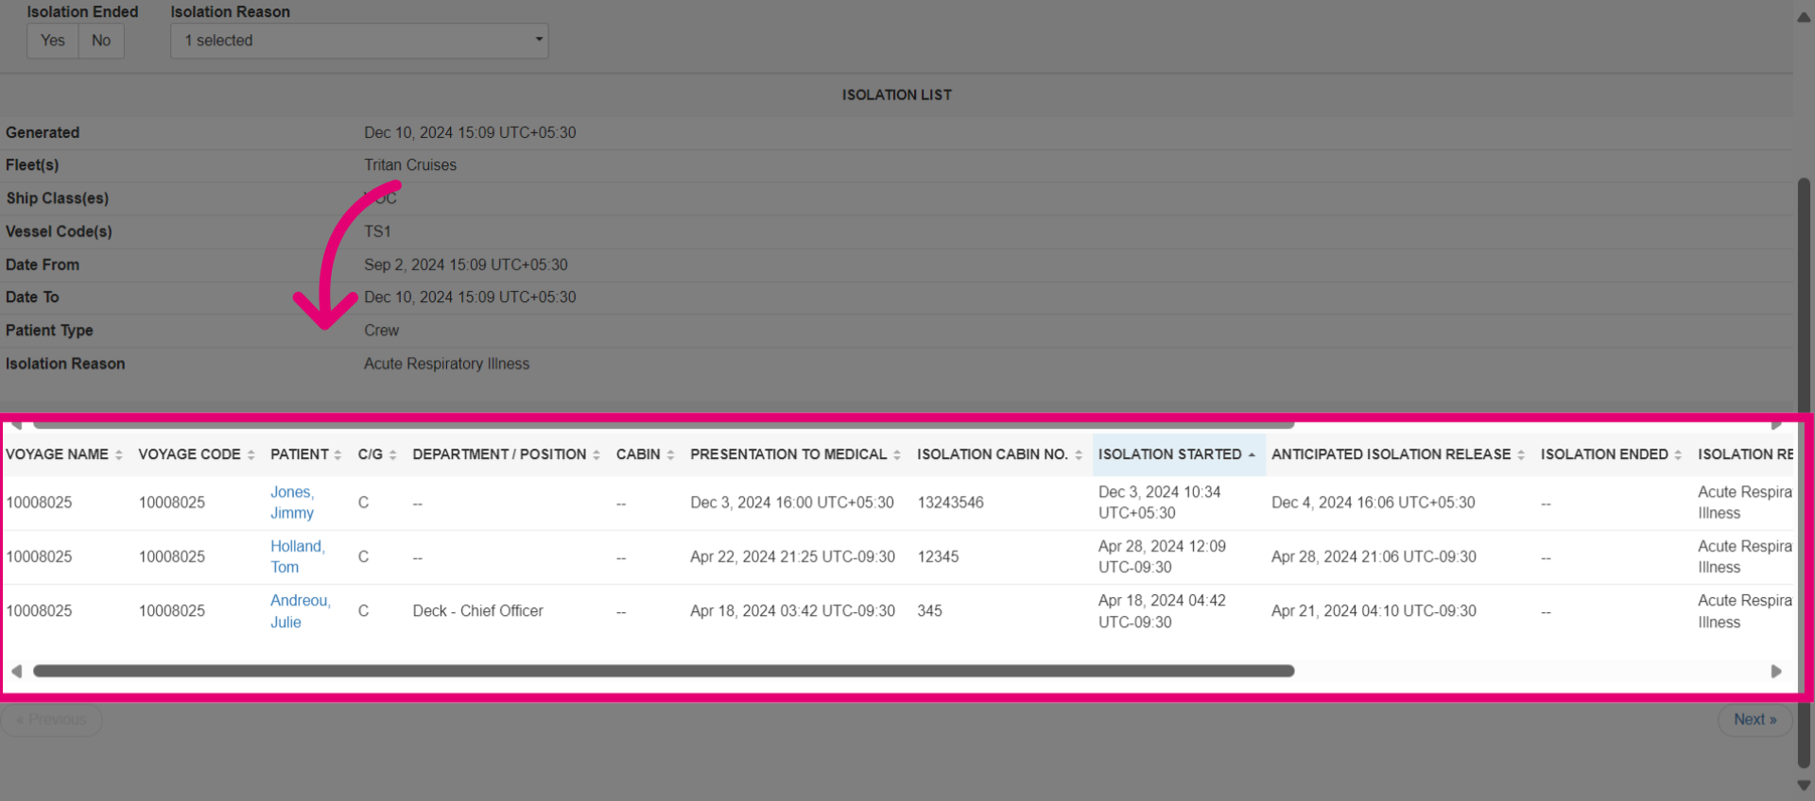Image resolution: width=1815 pixels, height=801 pixels.
Task: Select Dec 4, 2024 16:06 anticipated release
Action: point(1374,503)
